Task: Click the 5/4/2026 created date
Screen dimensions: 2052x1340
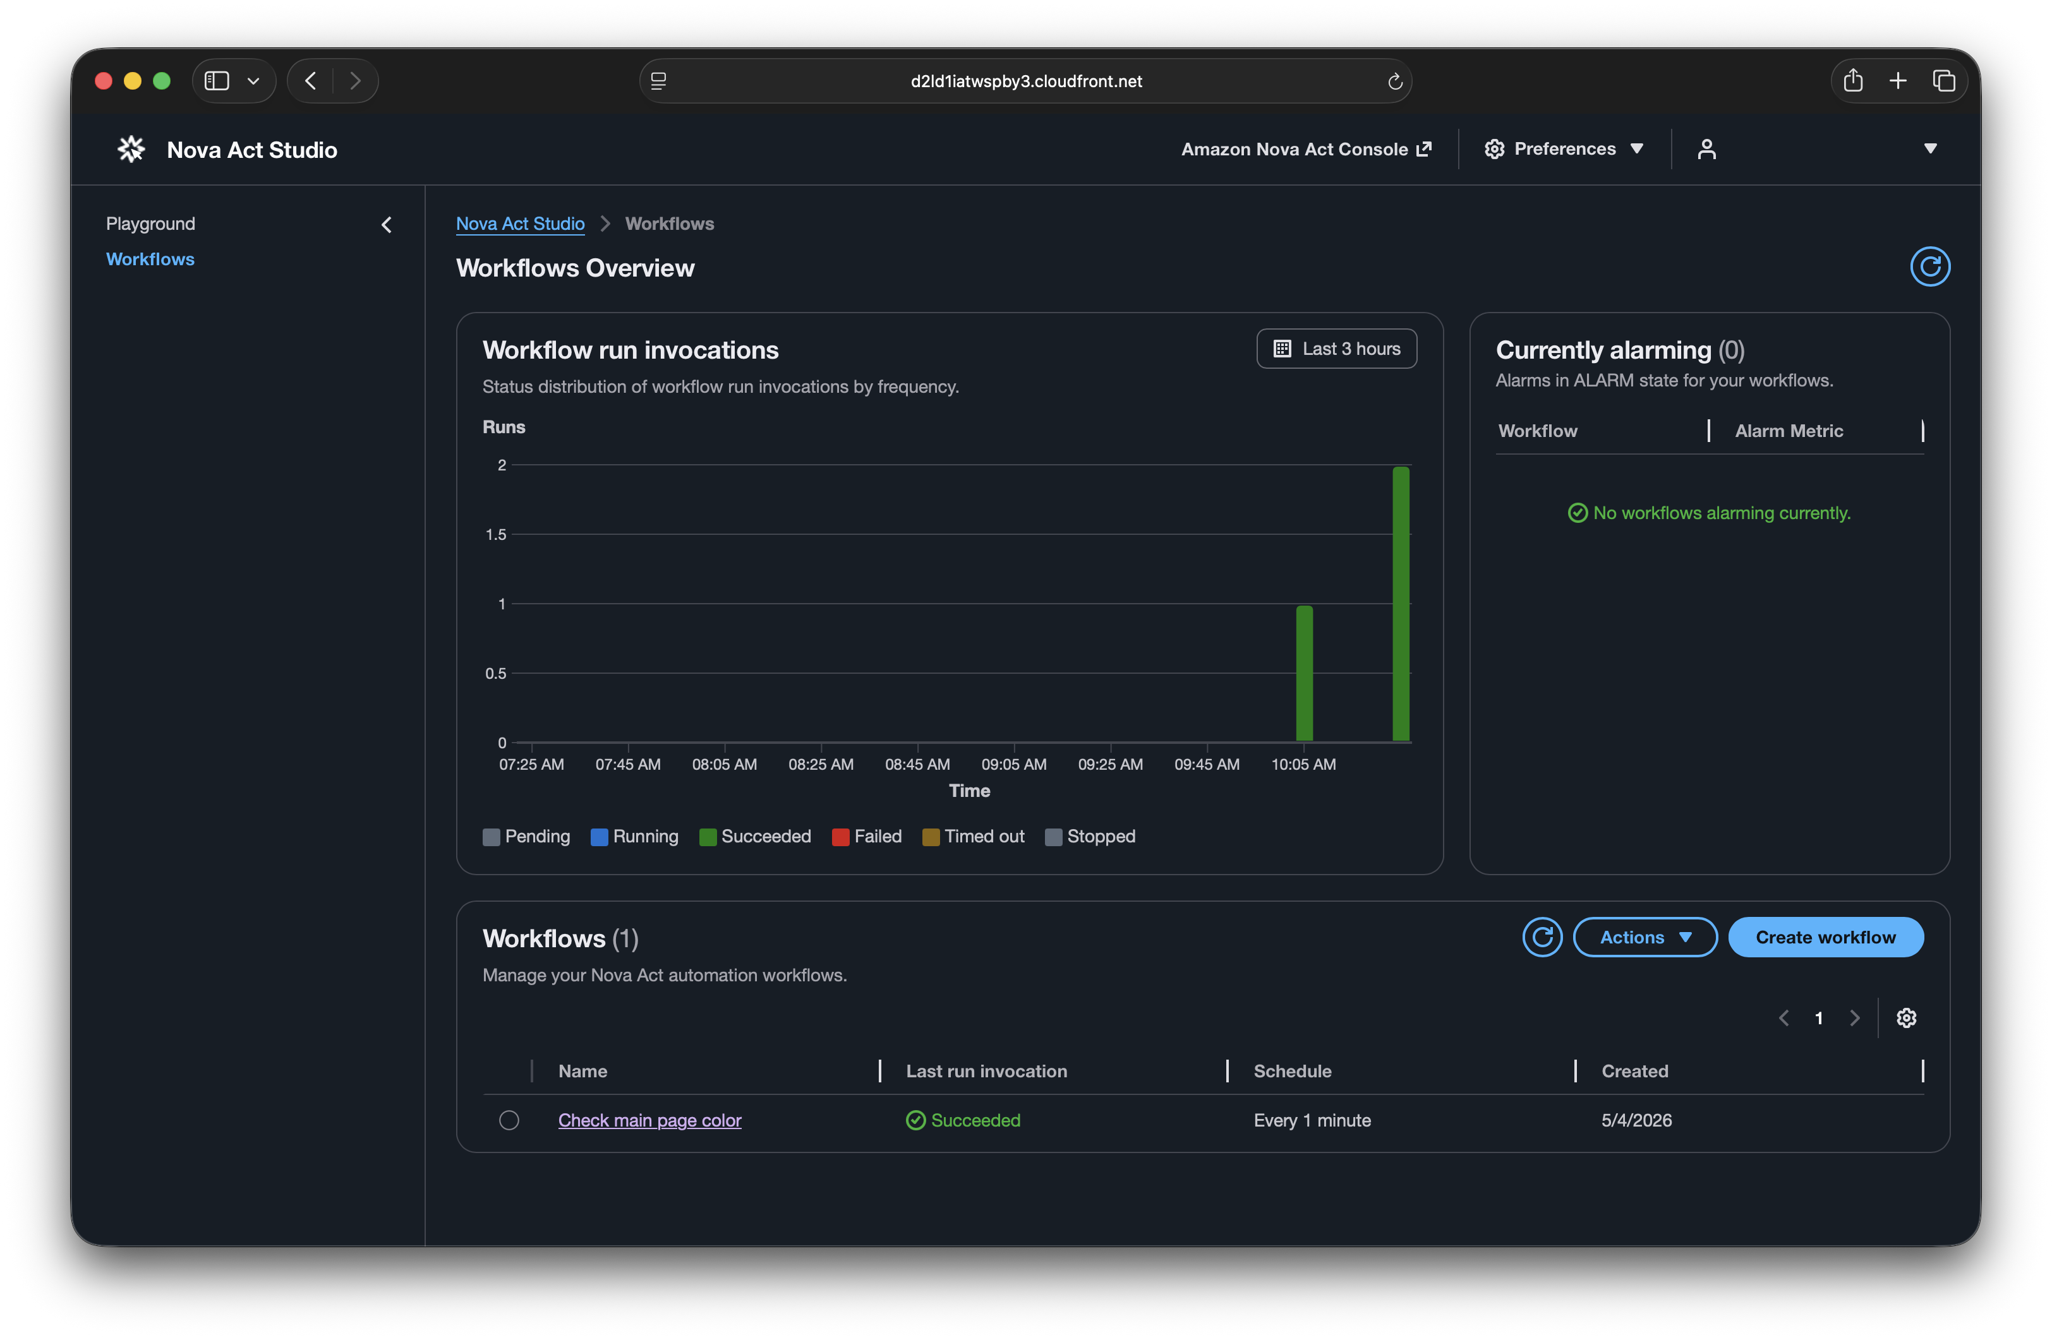Action: [1636, 1120]
